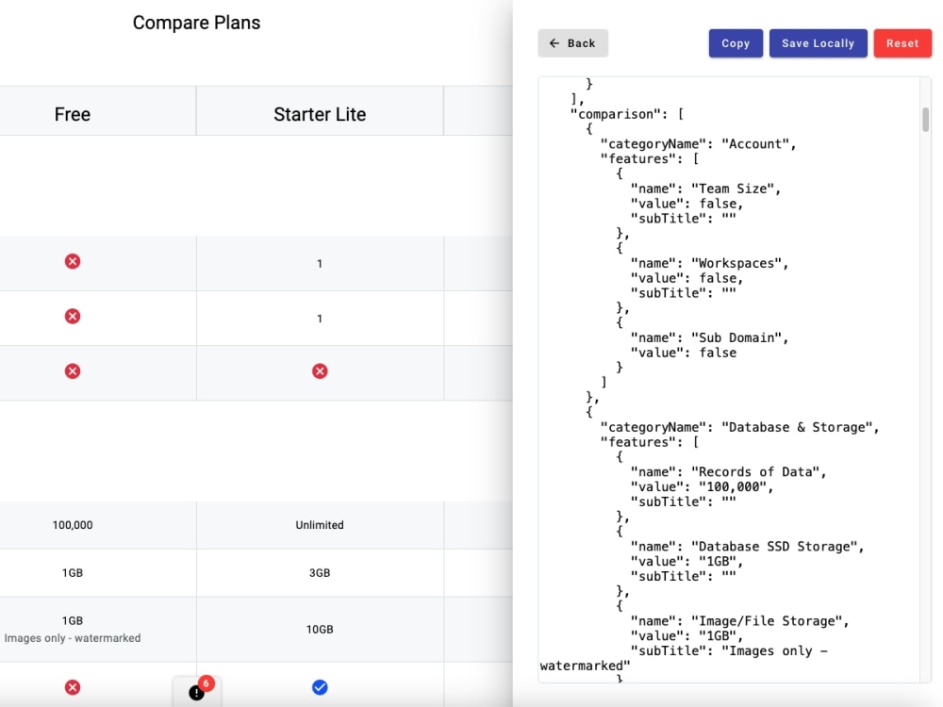Click the 100,000 cell in Free column
This screenshot has height=707, width=943.
tap(73, 525)
